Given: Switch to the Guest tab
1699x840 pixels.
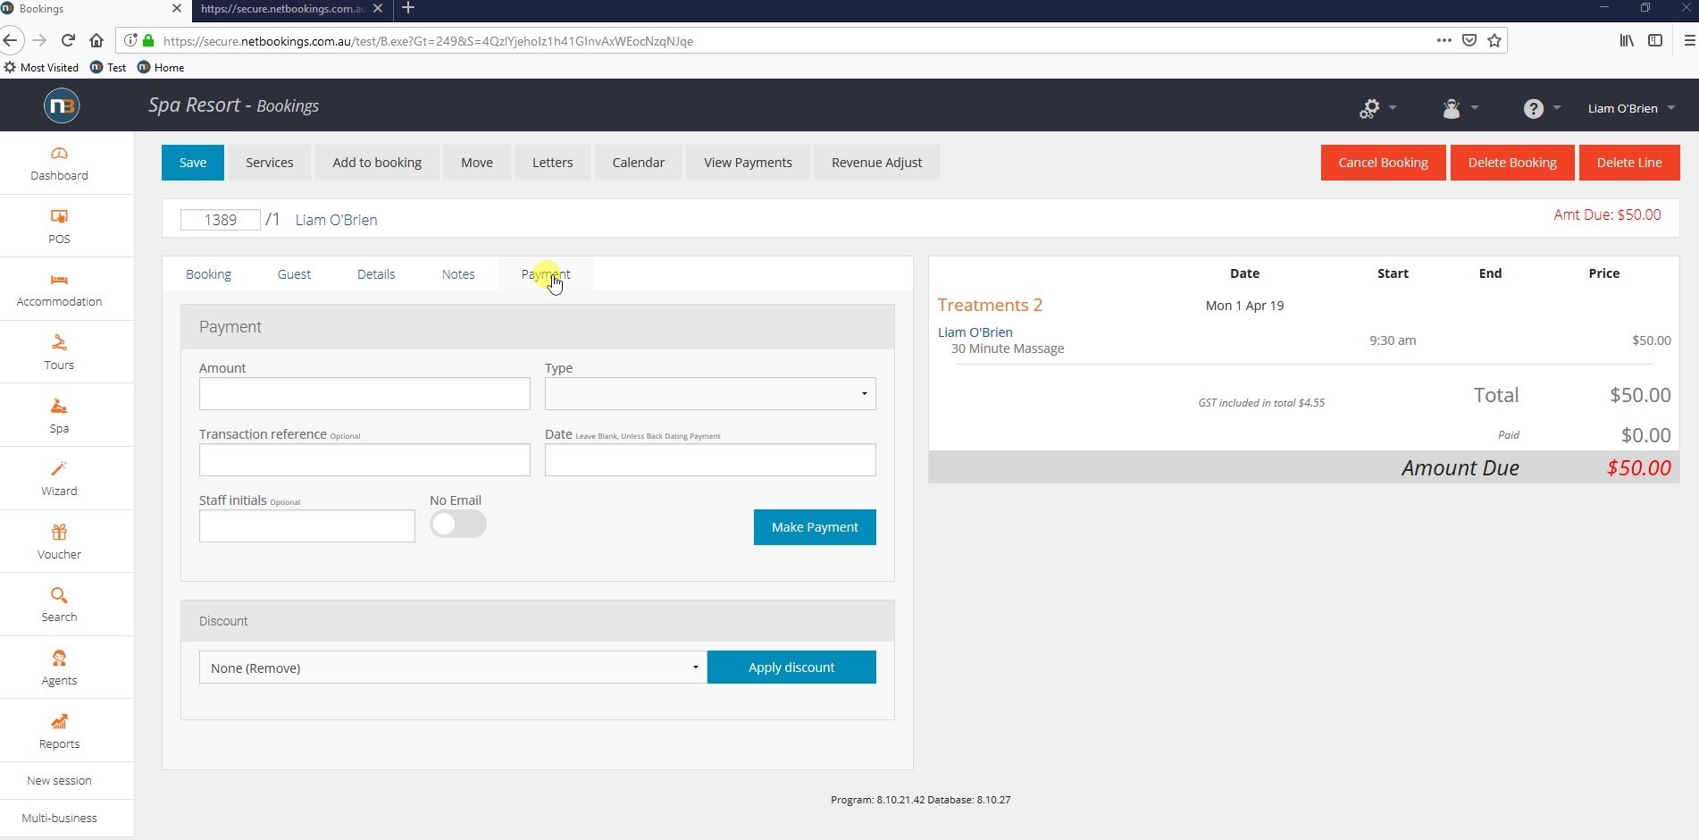Looking at the screenshot, I should 294,274.
